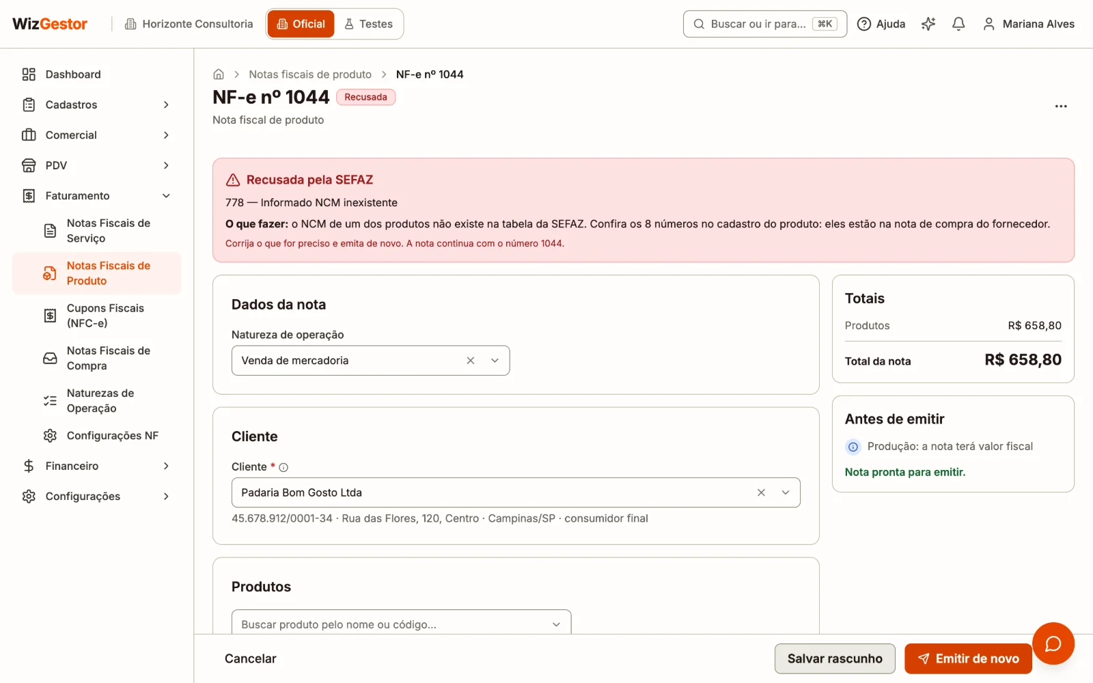Click the info icon beside Cliente label

coord(283,467)
